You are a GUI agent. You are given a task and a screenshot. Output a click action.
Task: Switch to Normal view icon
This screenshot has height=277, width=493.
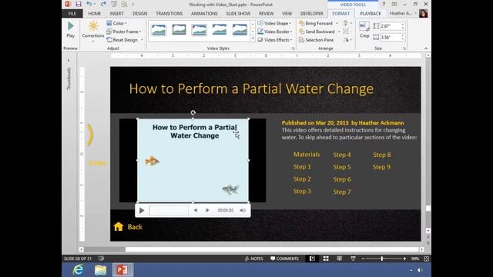312,259
